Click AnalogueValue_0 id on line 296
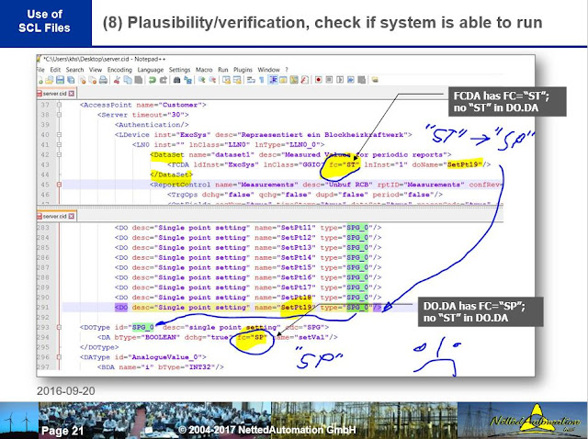This screenshot has height=439, width=588. click(x=167, y=357)
